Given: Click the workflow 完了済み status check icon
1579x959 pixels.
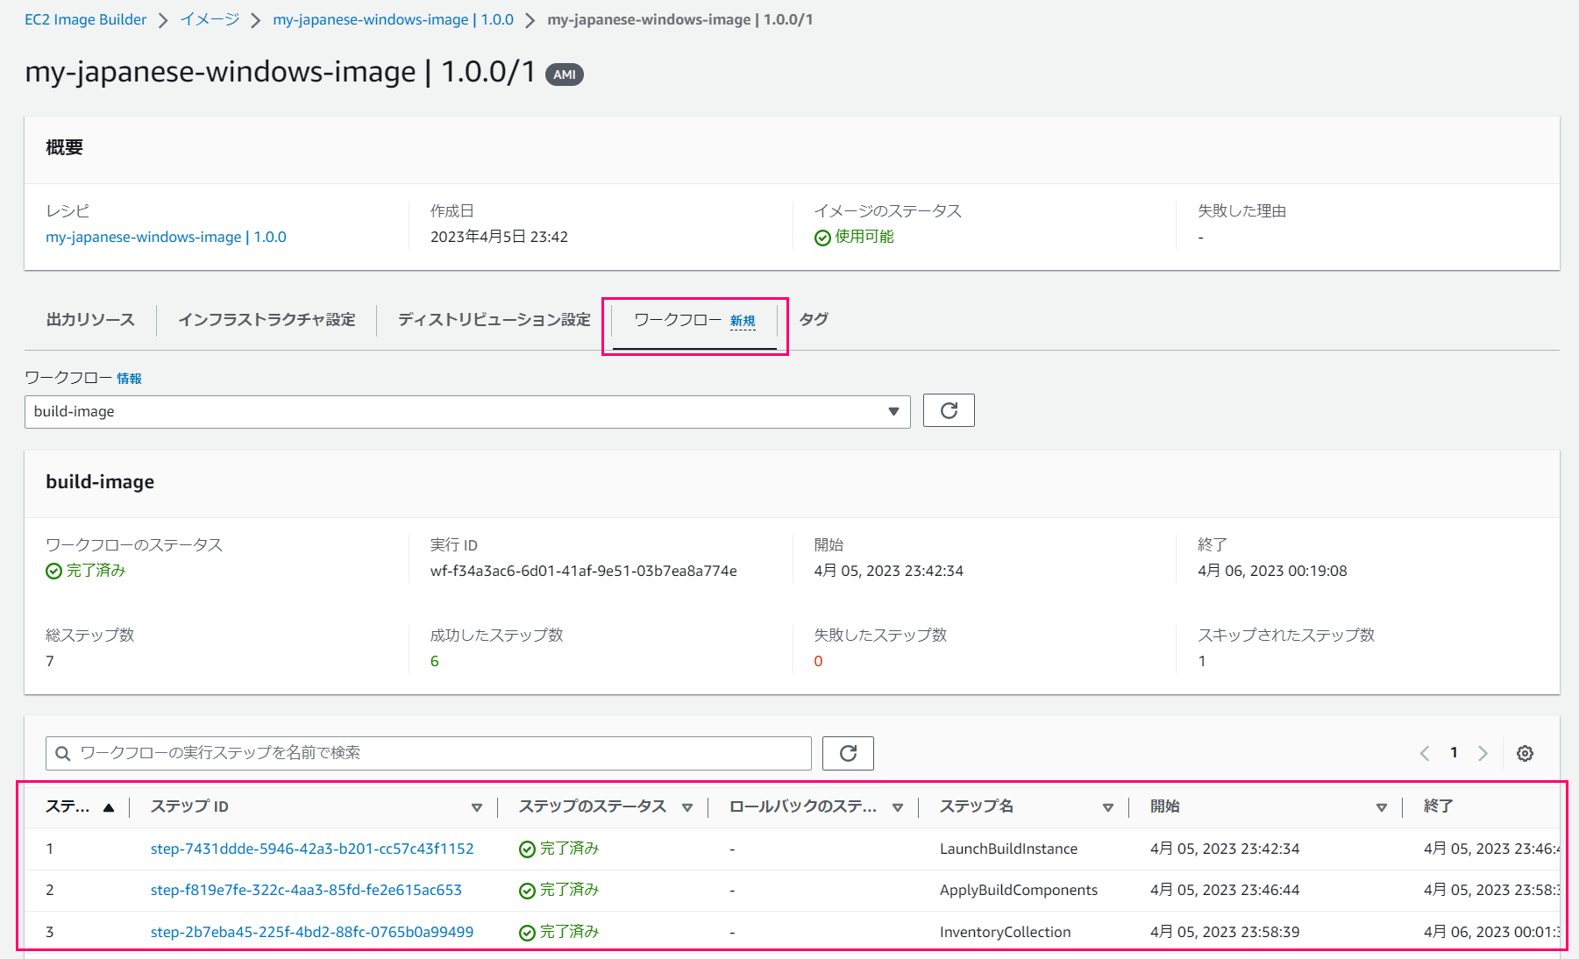Looking at the screenshot, I should tap(53, 572).
